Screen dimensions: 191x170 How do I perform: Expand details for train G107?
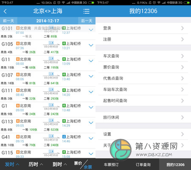91,76
